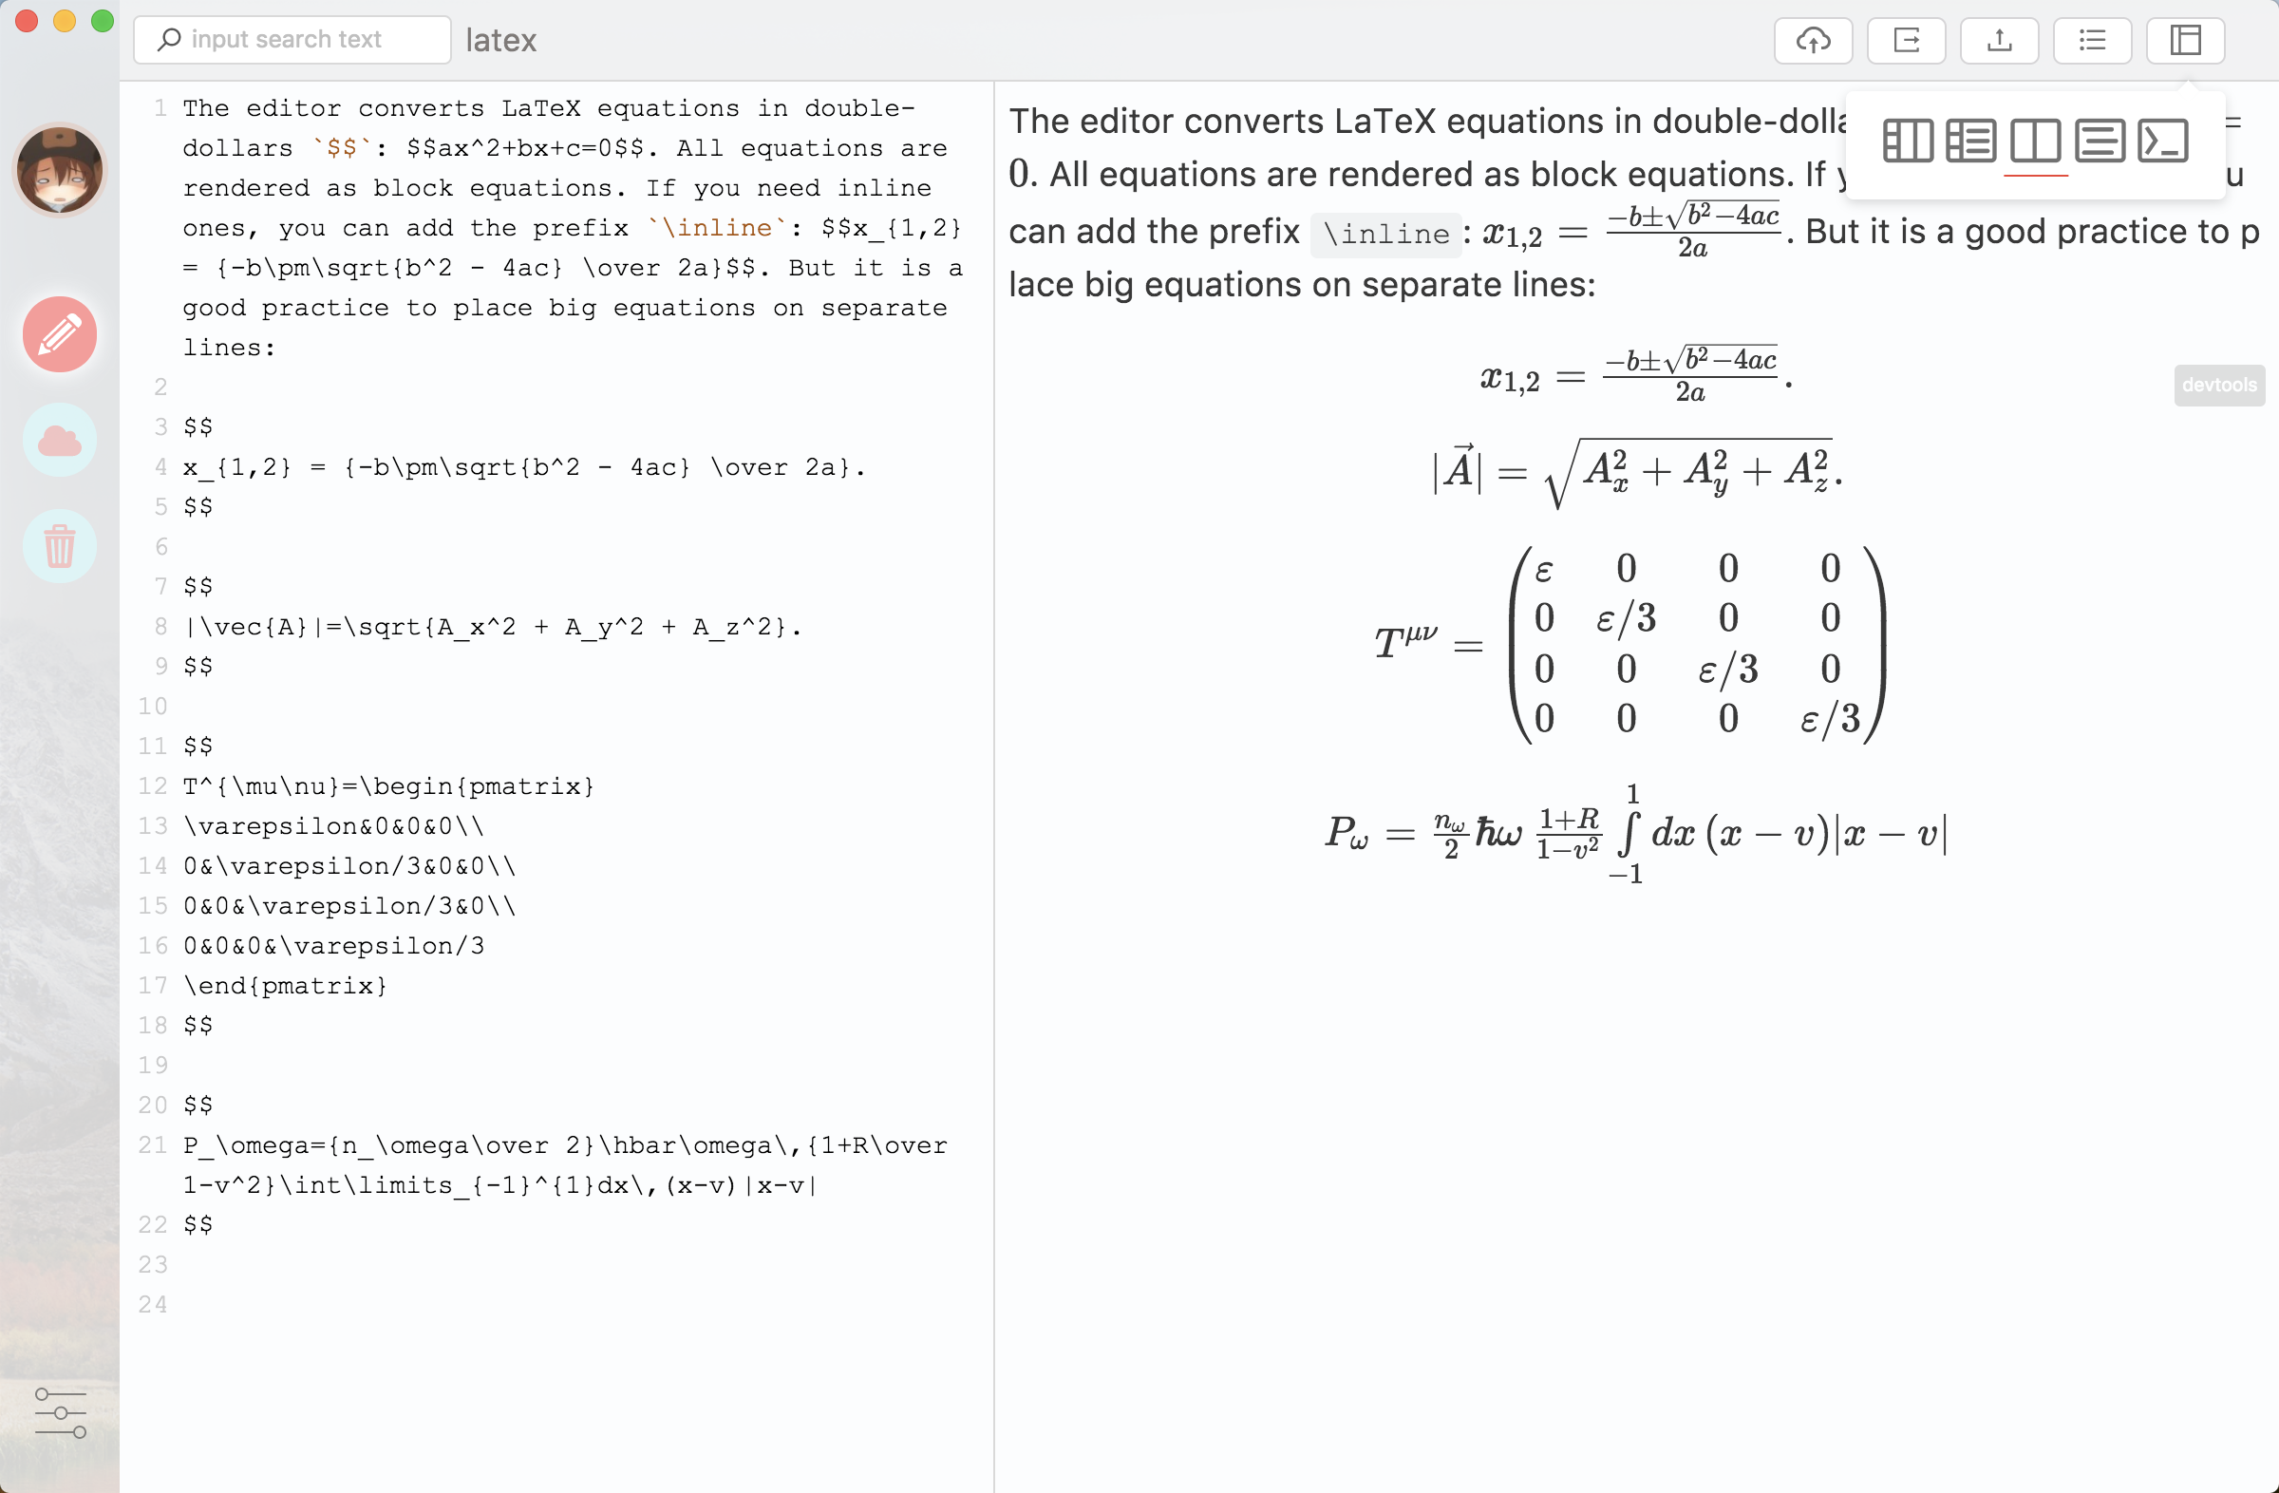Open settings sliders icon at bottom-left

point(60,1412)
